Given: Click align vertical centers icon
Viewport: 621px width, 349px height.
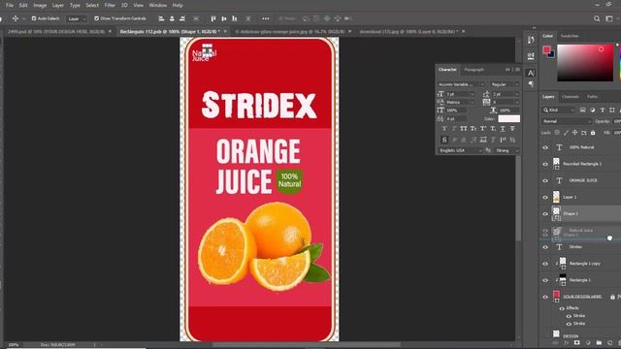Looking at the screenshot, I should (224, 18).
